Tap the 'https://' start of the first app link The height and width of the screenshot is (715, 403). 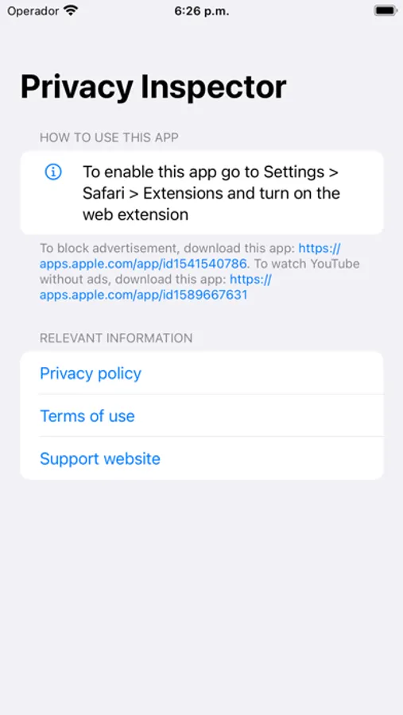(320, 249)
